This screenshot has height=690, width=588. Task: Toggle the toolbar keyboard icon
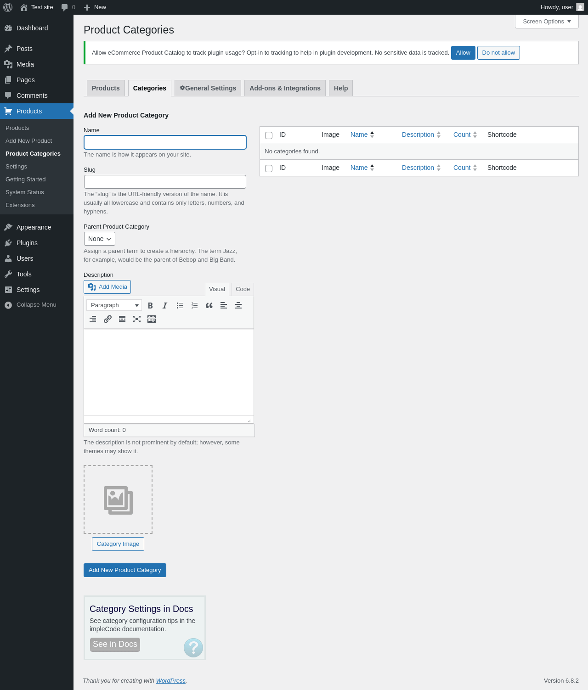pyautogui.click(x=152, y=319)
